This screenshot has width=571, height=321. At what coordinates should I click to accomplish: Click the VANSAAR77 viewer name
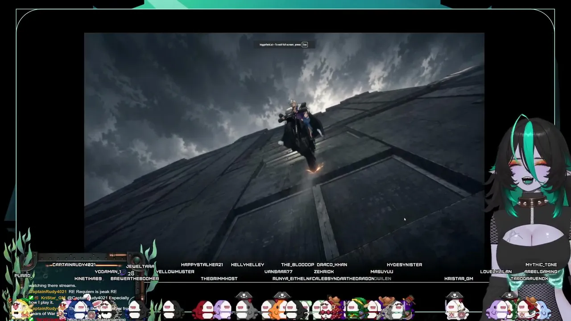278,272
